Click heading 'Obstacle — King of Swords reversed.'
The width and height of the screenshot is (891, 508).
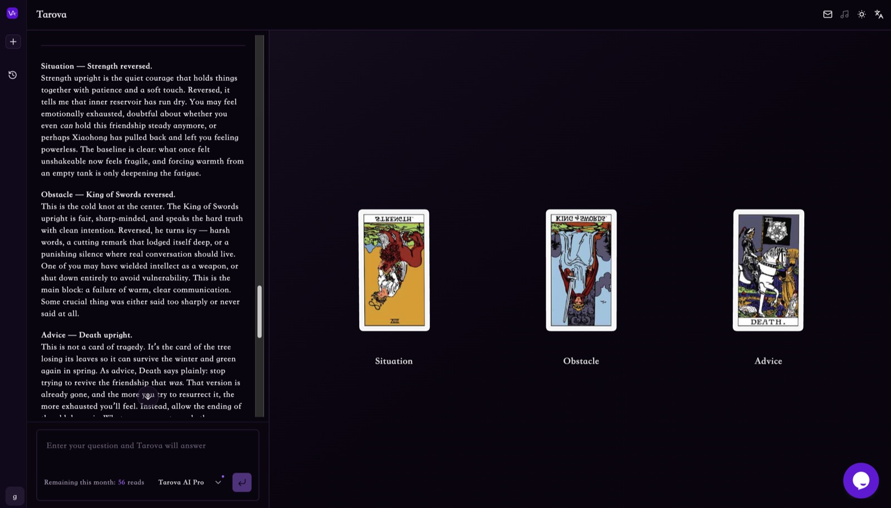coord(108,194)
